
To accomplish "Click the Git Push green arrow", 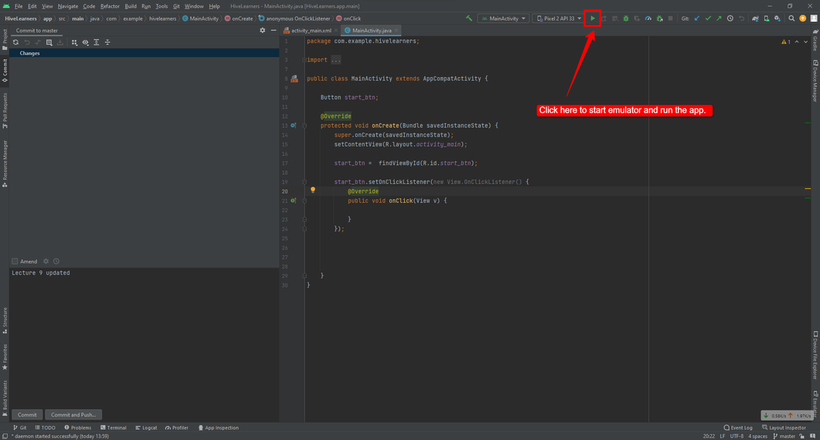I will (x=719, y=19).
